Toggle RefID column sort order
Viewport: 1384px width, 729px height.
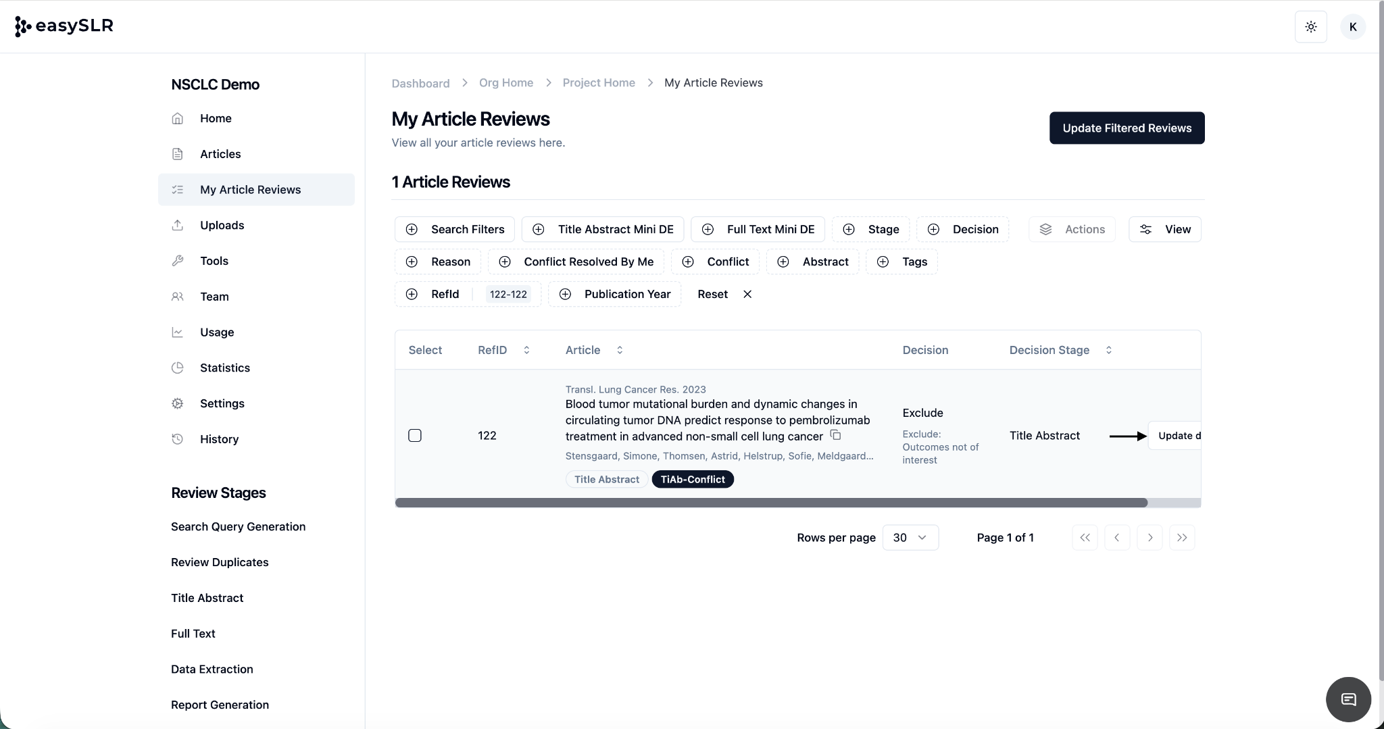[526, 350]
